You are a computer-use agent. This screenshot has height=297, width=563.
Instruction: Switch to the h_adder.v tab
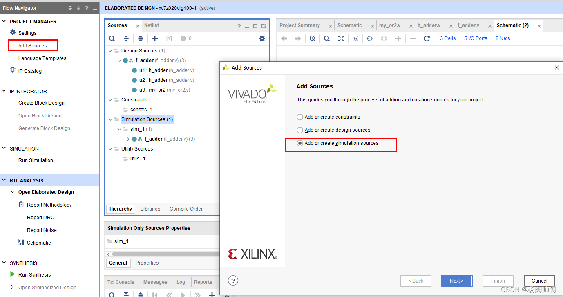pos(429,25)
